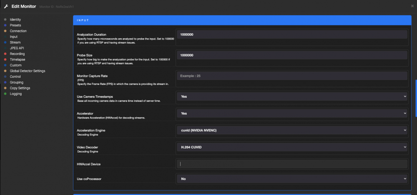The height and width of the screenshot is (195, 417).
Task: Jump to Control section
Action: coord(15,77)
